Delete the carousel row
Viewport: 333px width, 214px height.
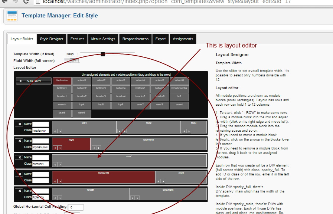tap(19, 158)
